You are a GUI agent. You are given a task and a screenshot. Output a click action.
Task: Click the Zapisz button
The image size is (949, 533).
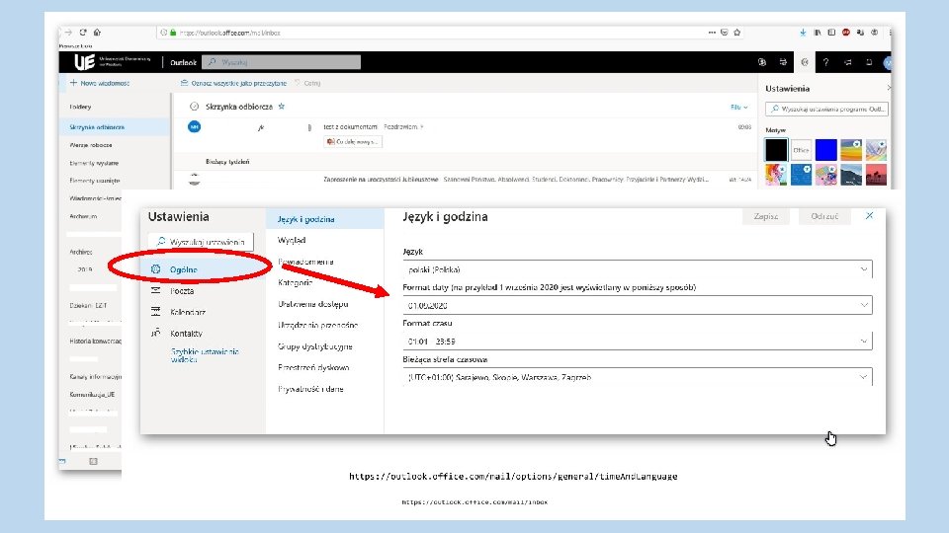click(765, 216)
